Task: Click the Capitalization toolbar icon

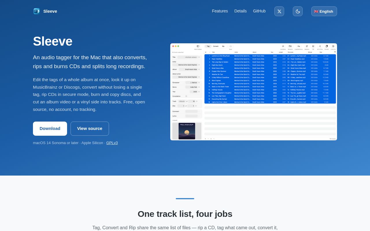Action: pos(299,46)
